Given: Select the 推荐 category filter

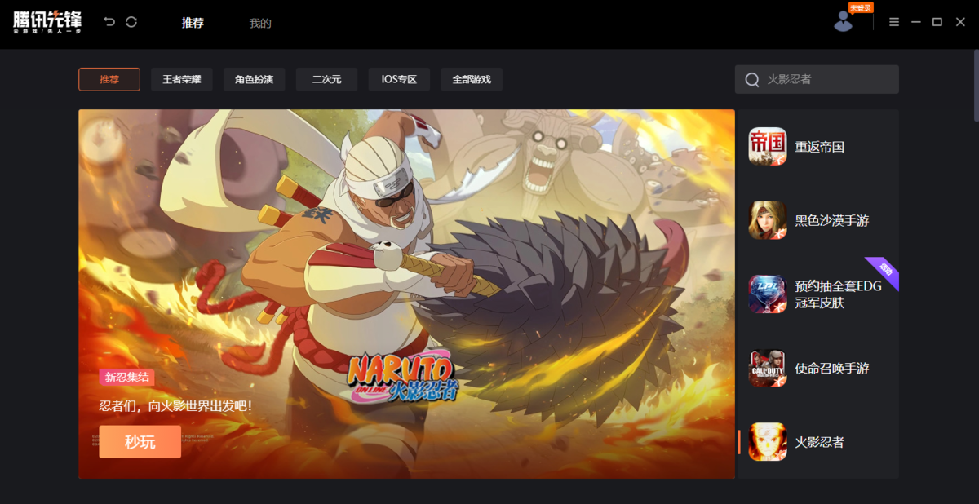Looking at the screenshot, I should pyautogui.click(x=109, y=79).
